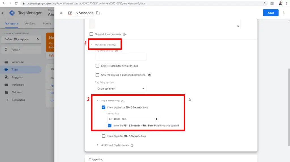Open the tag editor three-dot menu

point(284,13)
